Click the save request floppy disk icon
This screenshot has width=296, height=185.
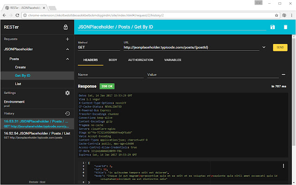pyautogui.click(x=272, y=27)
